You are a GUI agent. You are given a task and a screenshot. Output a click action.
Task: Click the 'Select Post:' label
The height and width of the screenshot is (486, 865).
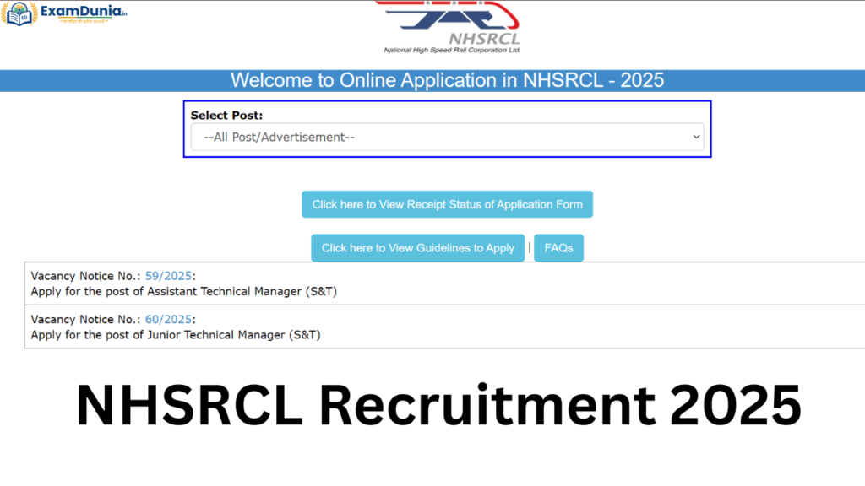[226, 115]
